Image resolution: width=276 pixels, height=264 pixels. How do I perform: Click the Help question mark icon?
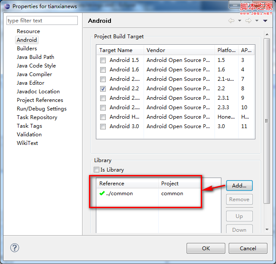pyautogui.click(x=15, y=248)
